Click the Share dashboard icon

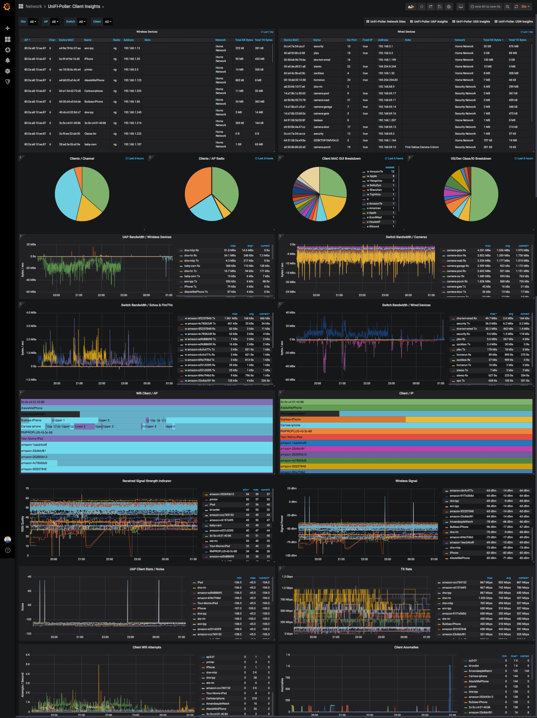pyautogui.click(x=431, y=6)
